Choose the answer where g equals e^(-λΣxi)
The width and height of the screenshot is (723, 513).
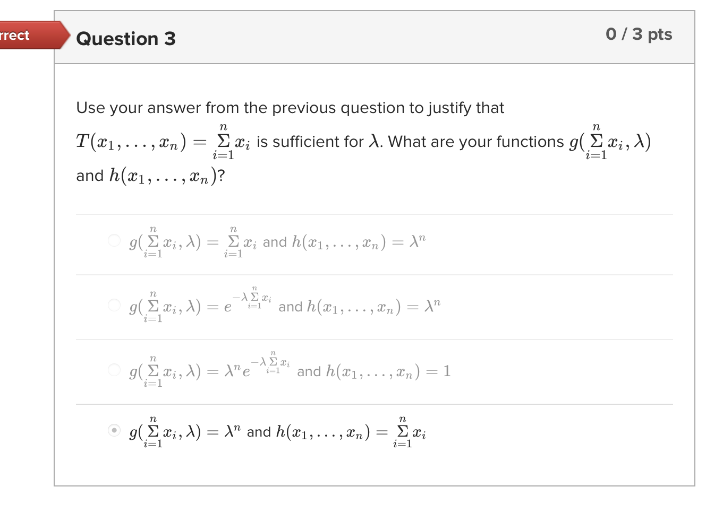114,305
